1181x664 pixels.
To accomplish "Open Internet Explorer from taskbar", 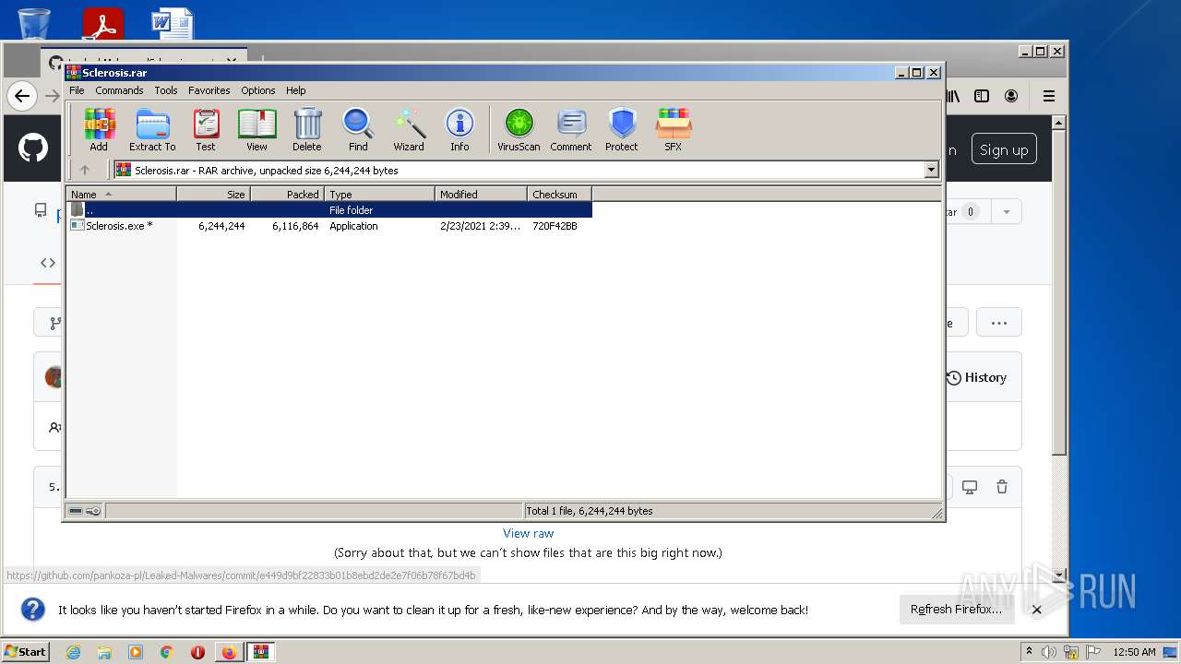I will [x=73, y=652].
